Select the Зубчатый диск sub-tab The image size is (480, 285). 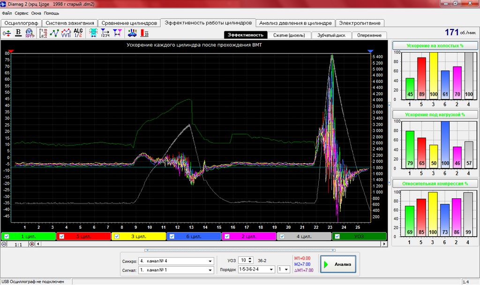(x=331, y=36)
